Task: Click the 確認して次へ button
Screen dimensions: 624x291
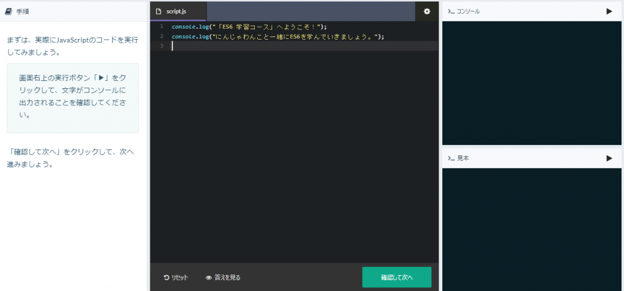Action: (x=397, y=277)
